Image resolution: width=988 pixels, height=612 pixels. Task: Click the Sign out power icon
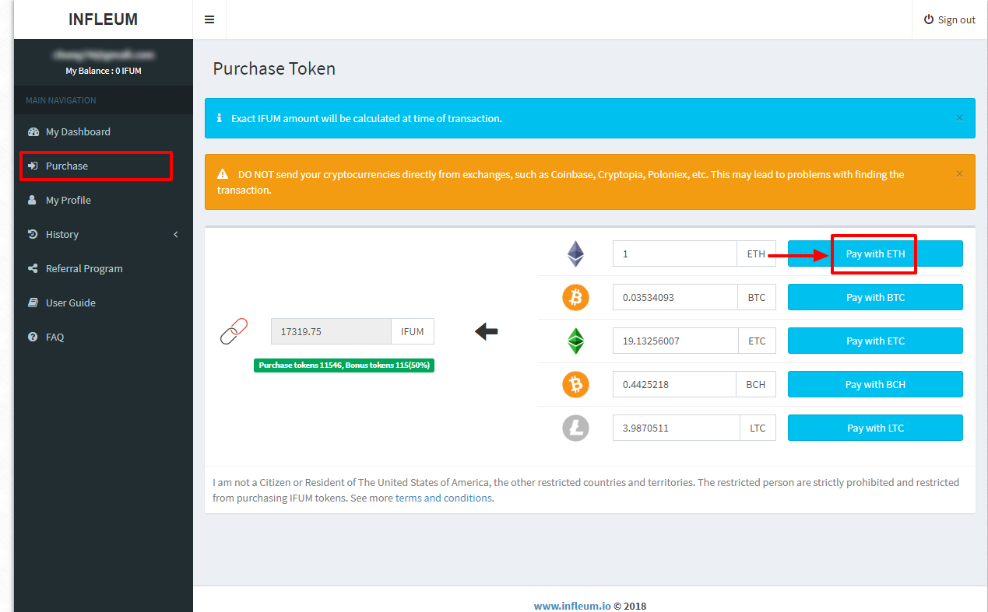(928, 19)
